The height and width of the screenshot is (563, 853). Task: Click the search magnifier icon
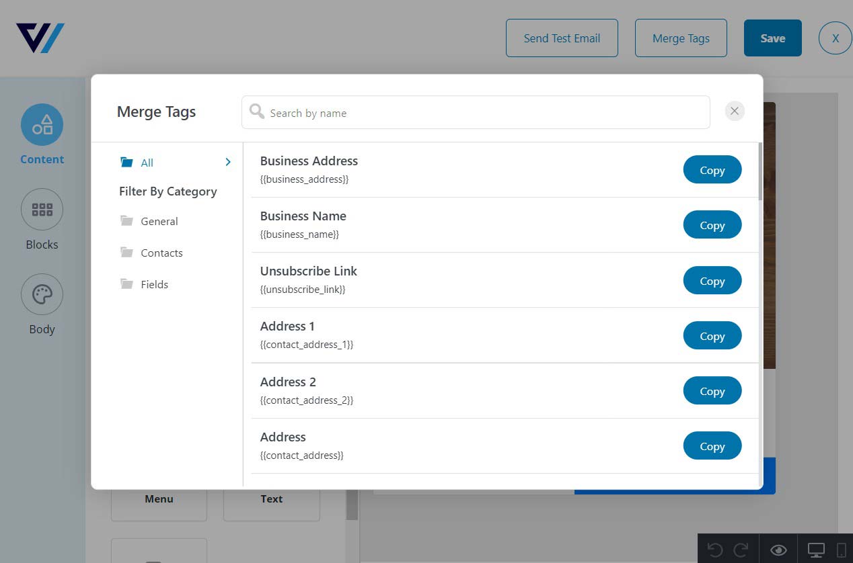(x=256, y=112)
